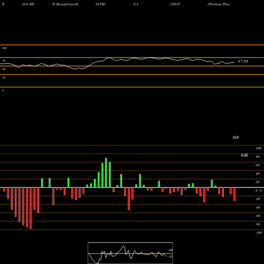
Task: Click the tallest green bar in MR histogram
Action: pyautogui.click(x=106, y=173)
